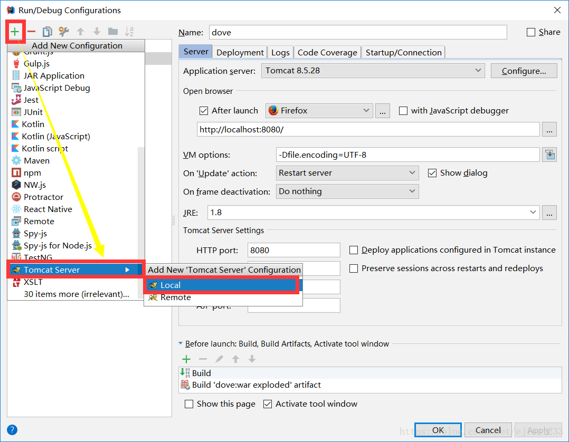Toggle the Share checkbox
Image resolution: width=569 pixels, height=442 pixels.
[531, 32]
